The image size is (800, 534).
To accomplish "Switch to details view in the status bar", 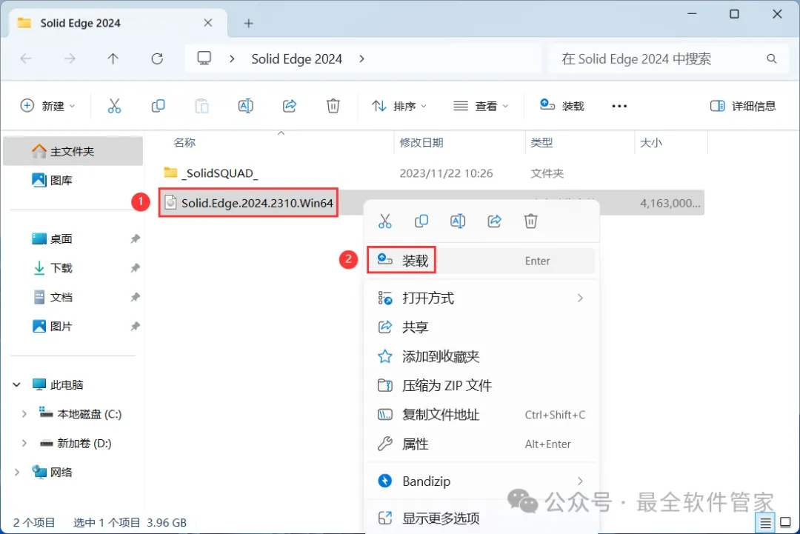I will 765,523.
